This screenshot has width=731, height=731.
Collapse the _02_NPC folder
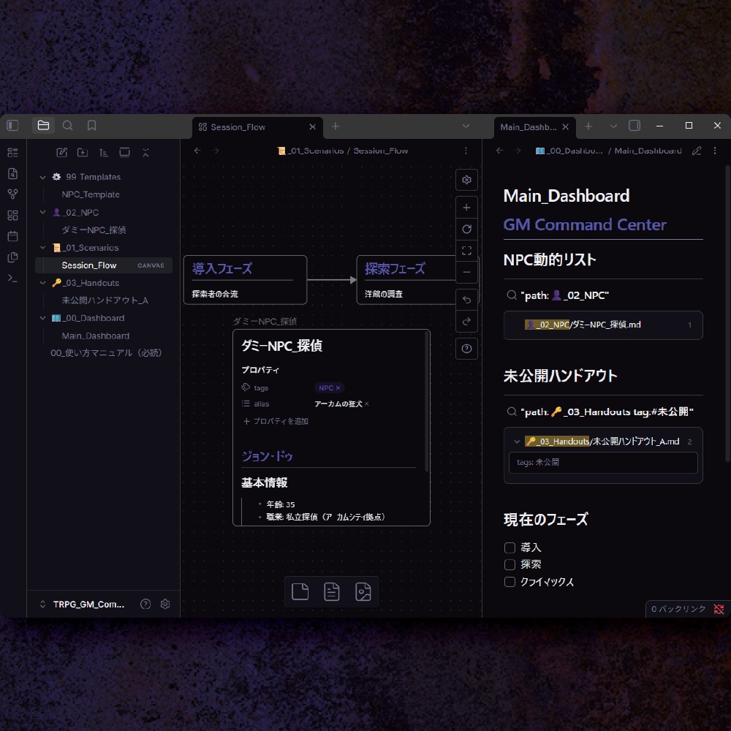(x=42, y=212)
